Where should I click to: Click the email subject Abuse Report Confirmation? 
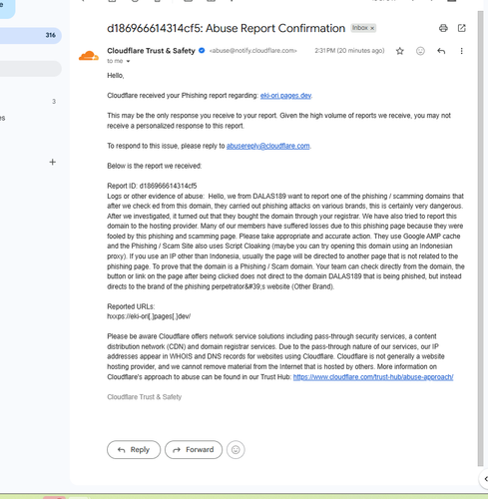(x=227, y=28)
